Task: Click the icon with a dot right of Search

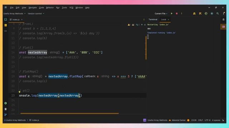Action: pyautogui.click(x=224, y=14)
